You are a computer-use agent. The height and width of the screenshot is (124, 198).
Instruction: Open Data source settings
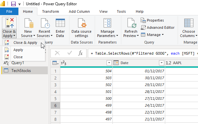coord(82,28)
